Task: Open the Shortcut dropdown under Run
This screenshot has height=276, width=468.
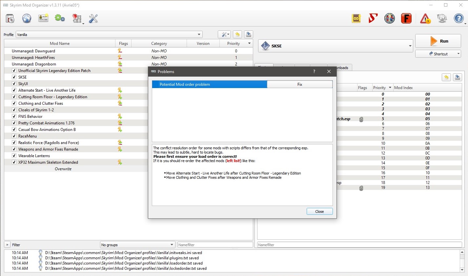Action: (438, 54)
